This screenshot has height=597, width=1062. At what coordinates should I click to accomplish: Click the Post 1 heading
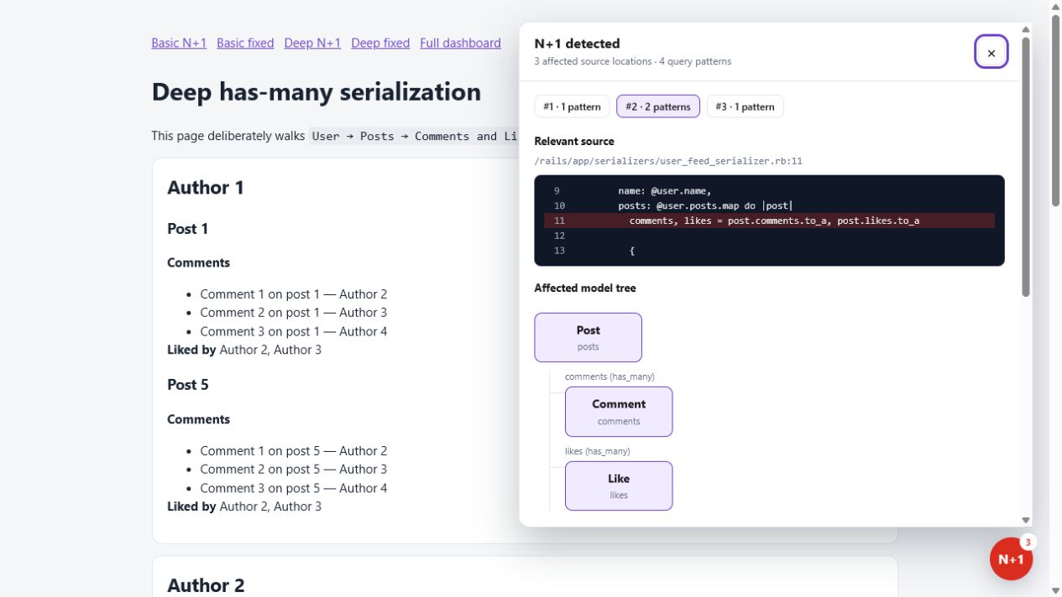coord(187,229)
